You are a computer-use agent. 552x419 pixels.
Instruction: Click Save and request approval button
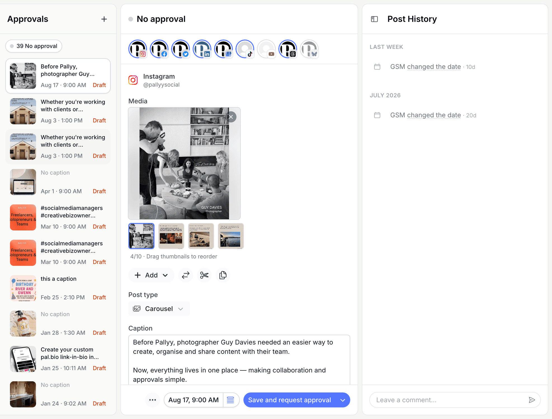pyautogui.click(x=289, y=400)
